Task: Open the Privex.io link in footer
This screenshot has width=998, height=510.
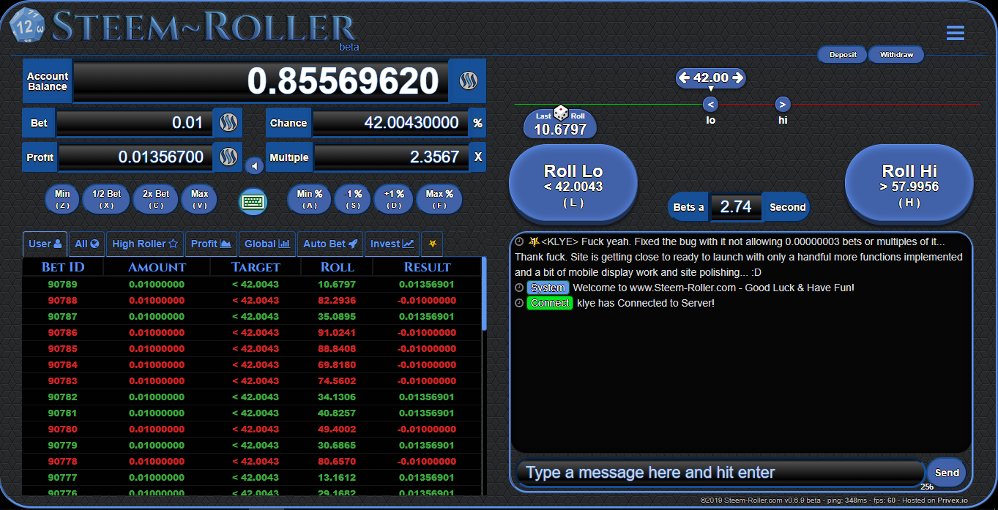Action: [x=952, y=500]
